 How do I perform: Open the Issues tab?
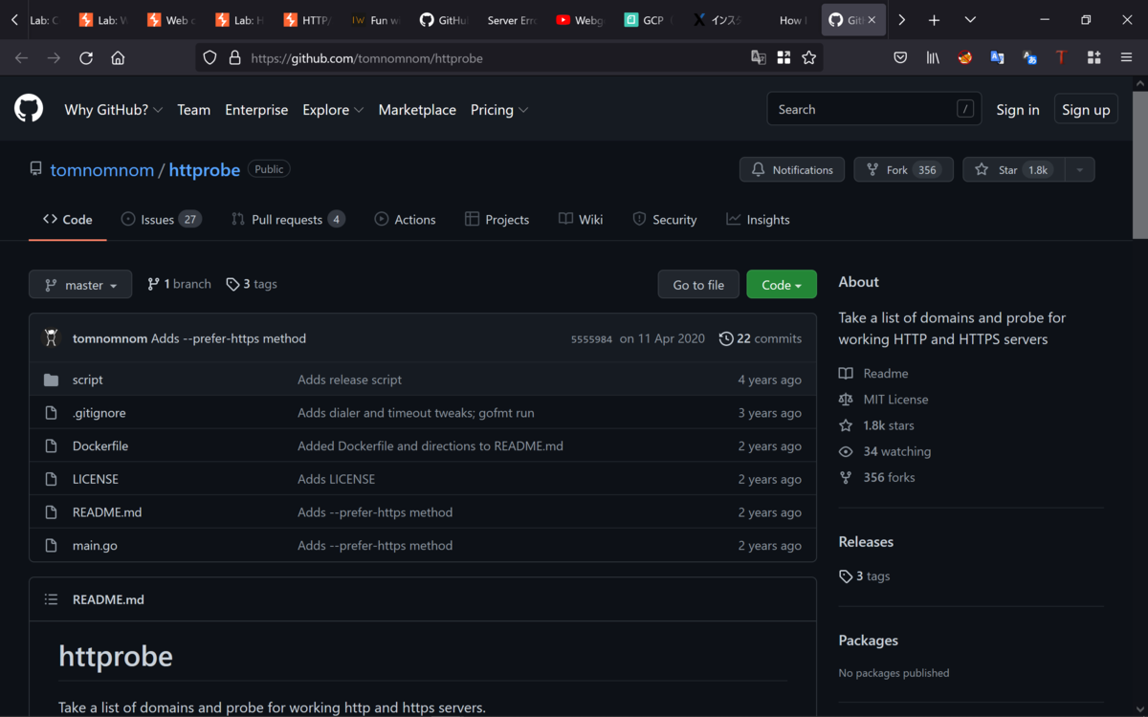pos(162,220)
